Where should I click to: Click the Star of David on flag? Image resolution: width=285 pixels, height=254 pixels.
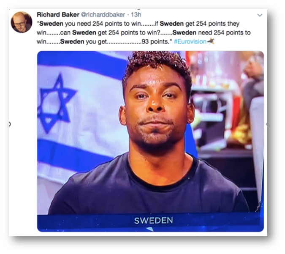pyautogui.click(x=56, y=103)
